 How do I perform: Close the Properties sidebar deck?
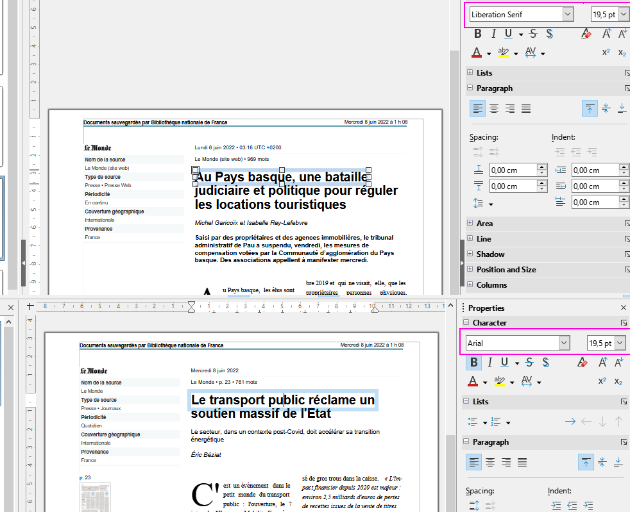click(623, 308)
